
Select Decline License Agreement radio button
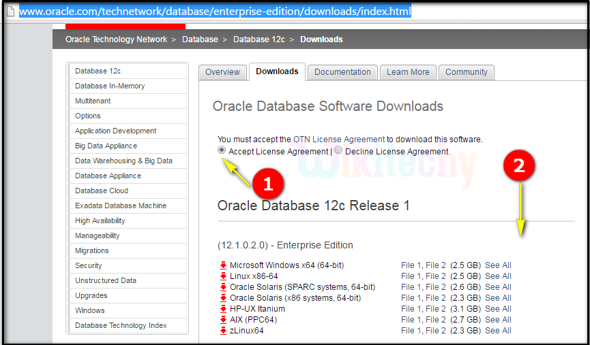tap(338, 150)
